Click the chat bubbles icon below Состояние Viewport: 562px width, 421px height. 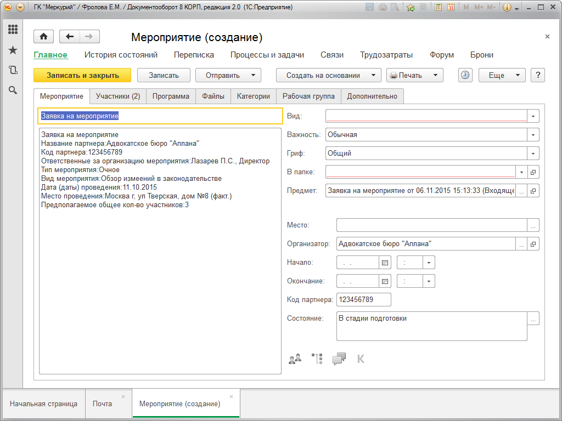click(x=339, y=359)
